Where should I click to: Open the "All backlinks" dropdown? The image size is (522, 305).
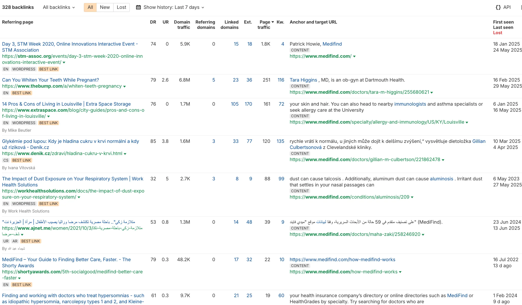point(58,7)
